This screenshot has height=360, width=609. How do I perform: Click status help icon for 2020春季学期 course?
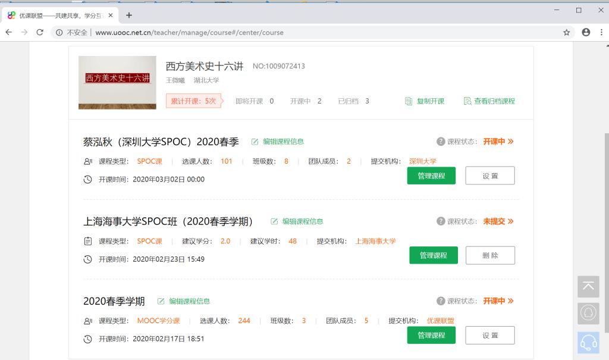(441, 301)
